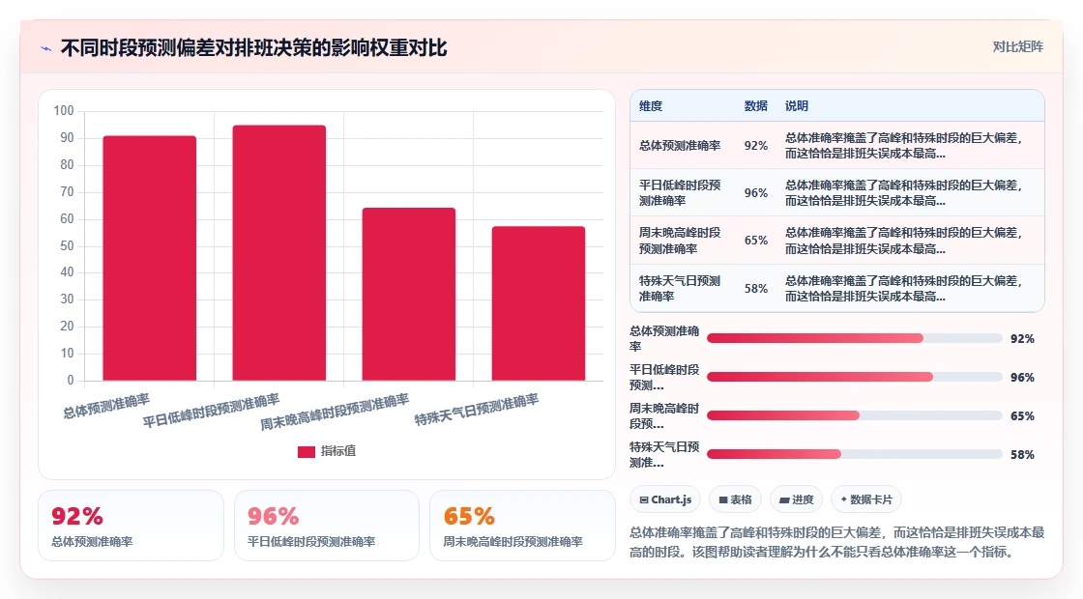The width and height of the screenshot is (1083, 599).
Task: Click the 58% value beside the progress bar
Action: coord(1022,455)
